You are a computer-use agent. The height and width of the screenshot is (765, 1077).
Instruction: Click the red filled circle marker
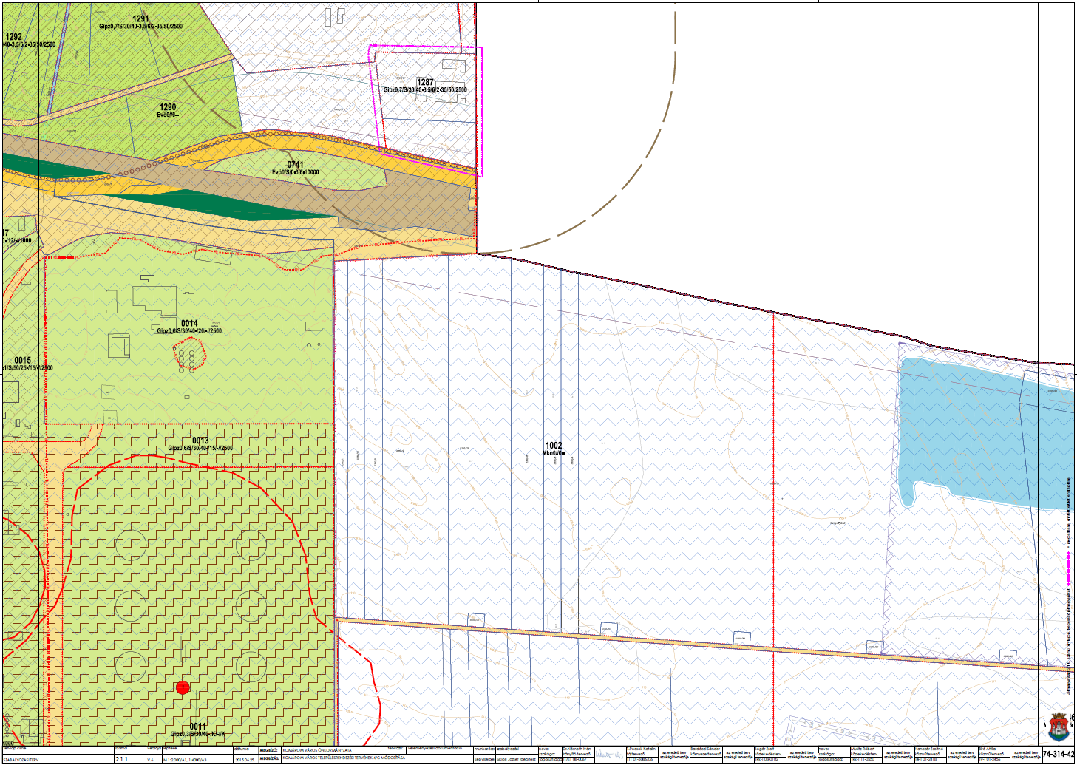point(183,687)
